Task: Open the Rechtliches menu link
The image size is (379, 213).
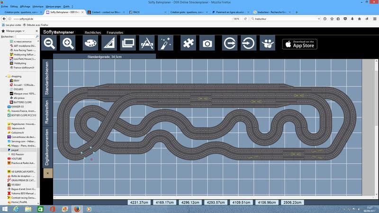Action: pos(93,32)
